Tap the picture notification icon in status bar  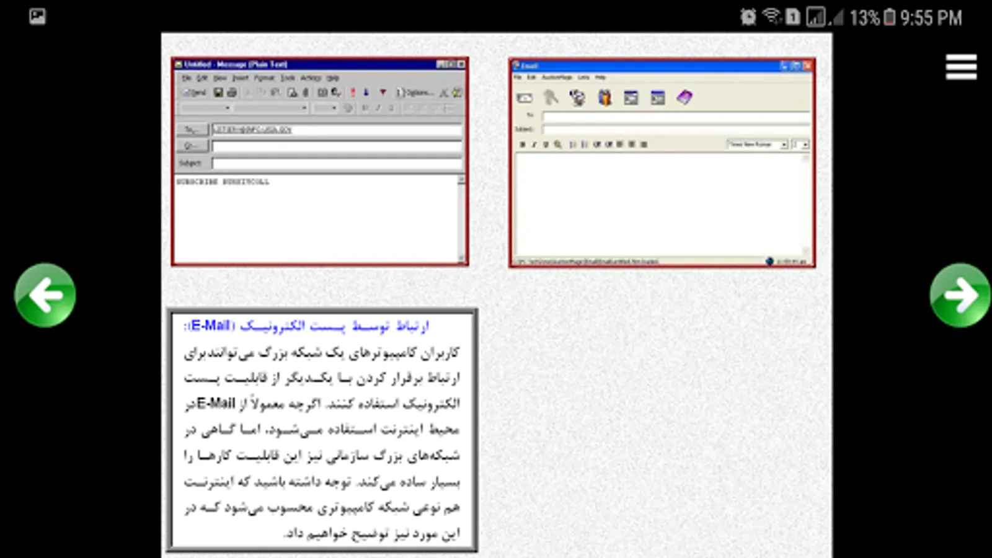(x=37, y=16)
